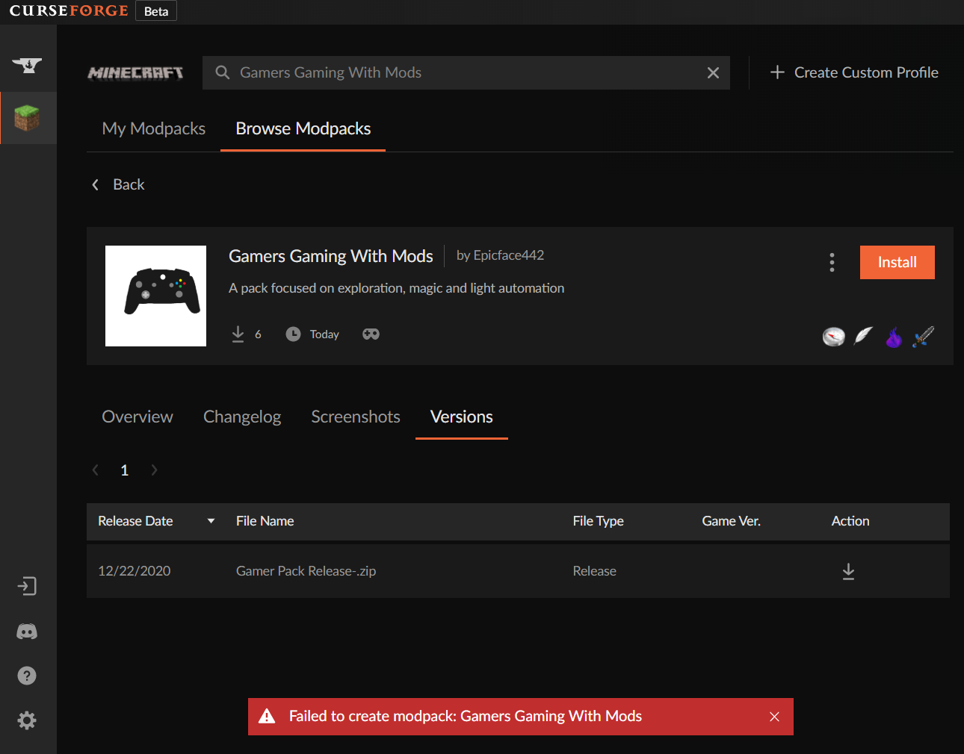Click the Game Ver. column header
Image resolution: width=964 pixels, height=754 pixels.
[x=732, y=521]
